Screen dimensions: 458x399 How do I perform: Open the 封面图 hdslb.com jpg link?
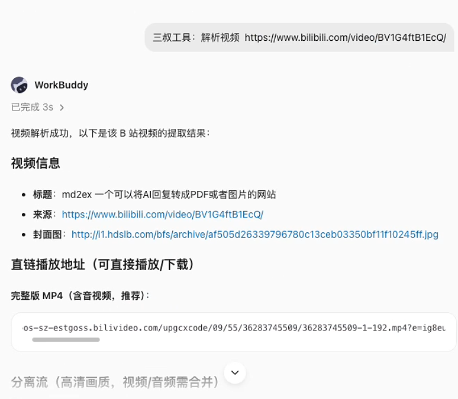[254, 235]
